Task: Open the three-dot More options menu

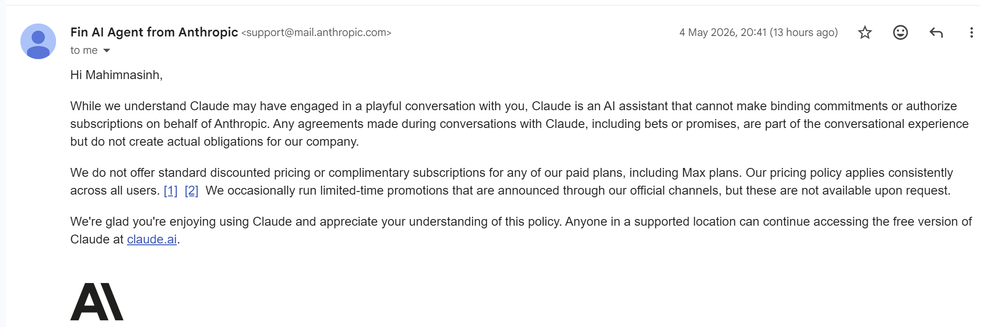Action: click(x=971, y=32)
